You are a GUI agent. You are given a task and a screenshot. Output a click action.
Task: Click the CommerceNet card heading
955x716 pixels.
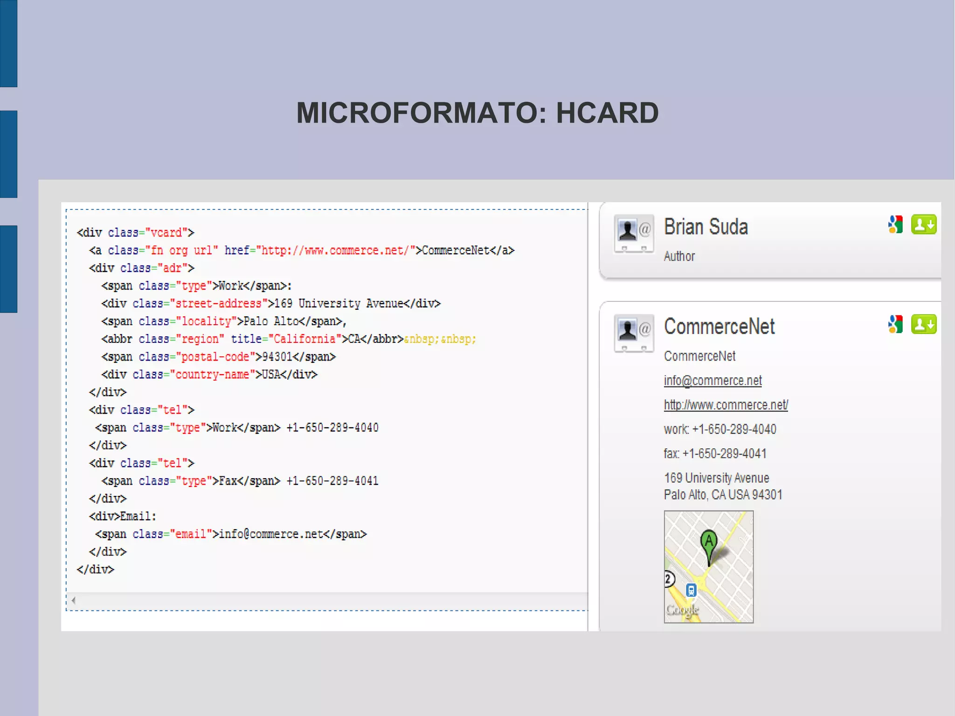[x=719, y=327]
